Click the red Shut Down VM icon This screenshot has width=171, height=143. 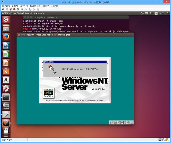click(14, 10)
